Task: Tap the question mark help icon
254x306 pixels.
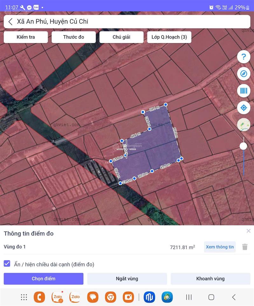Action: pos(244,57)
